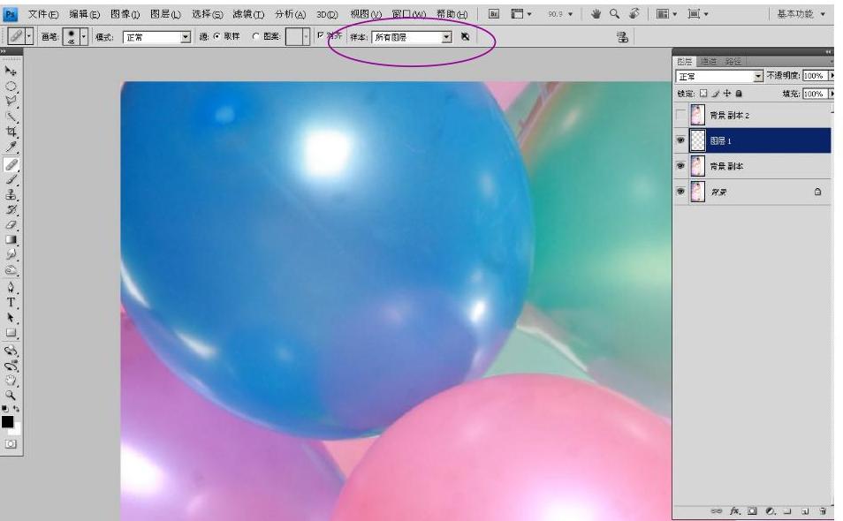Select the Eyedropper tool

pos(11,147)
